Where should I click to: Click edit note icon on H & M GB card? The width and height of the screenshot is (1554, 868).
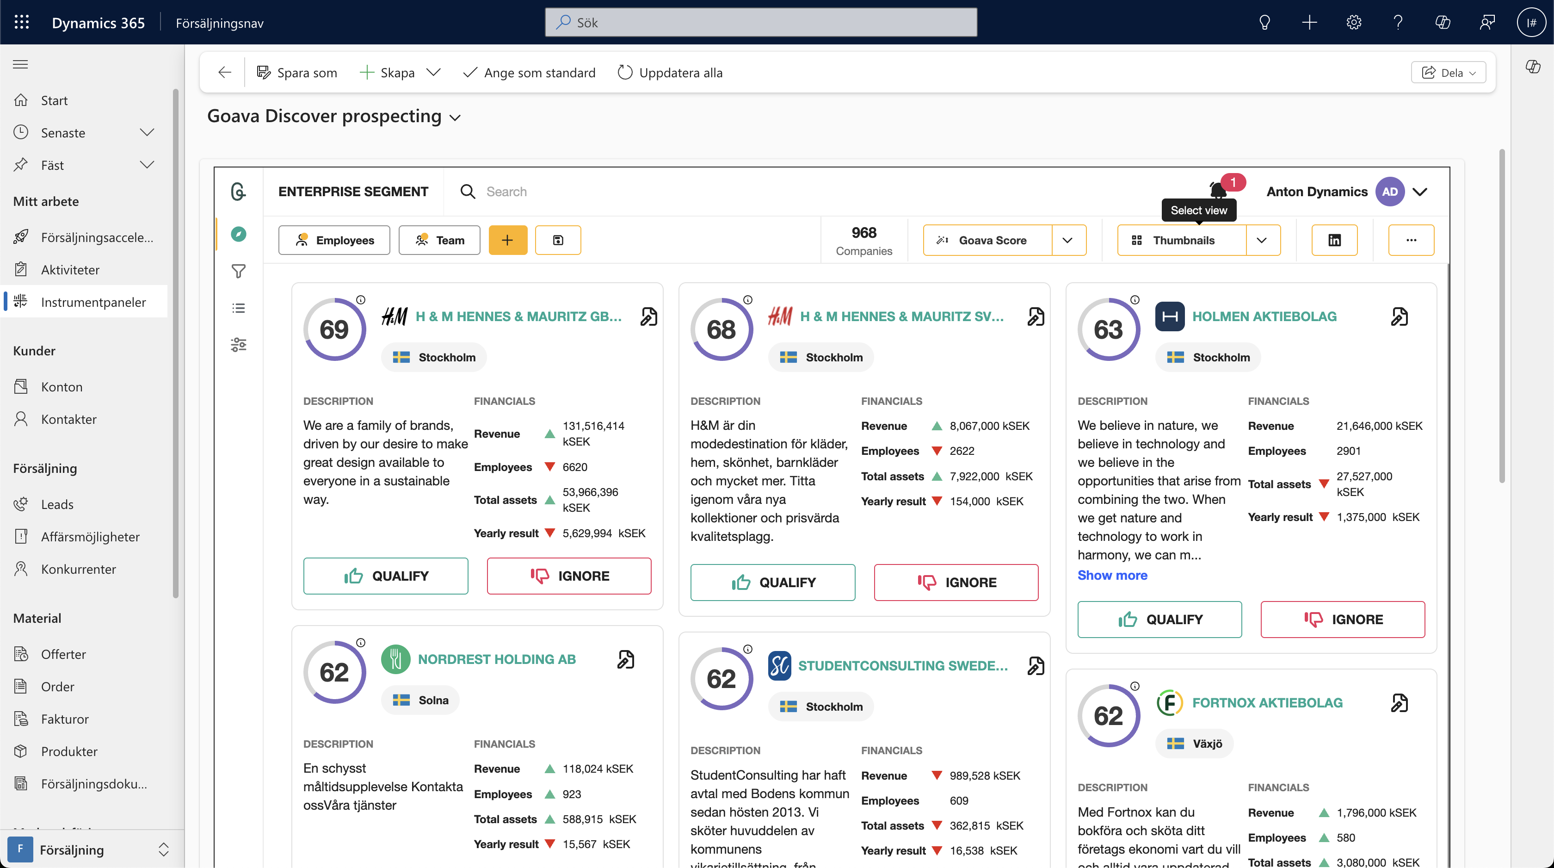(648, 316)
